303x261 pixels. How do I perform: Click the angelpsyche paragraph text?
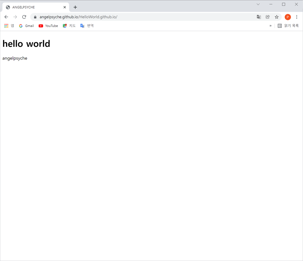point(15,58)
